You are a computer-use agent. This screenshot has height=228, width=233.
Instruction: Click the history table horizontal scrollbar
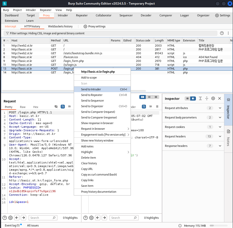pos(74,91)
